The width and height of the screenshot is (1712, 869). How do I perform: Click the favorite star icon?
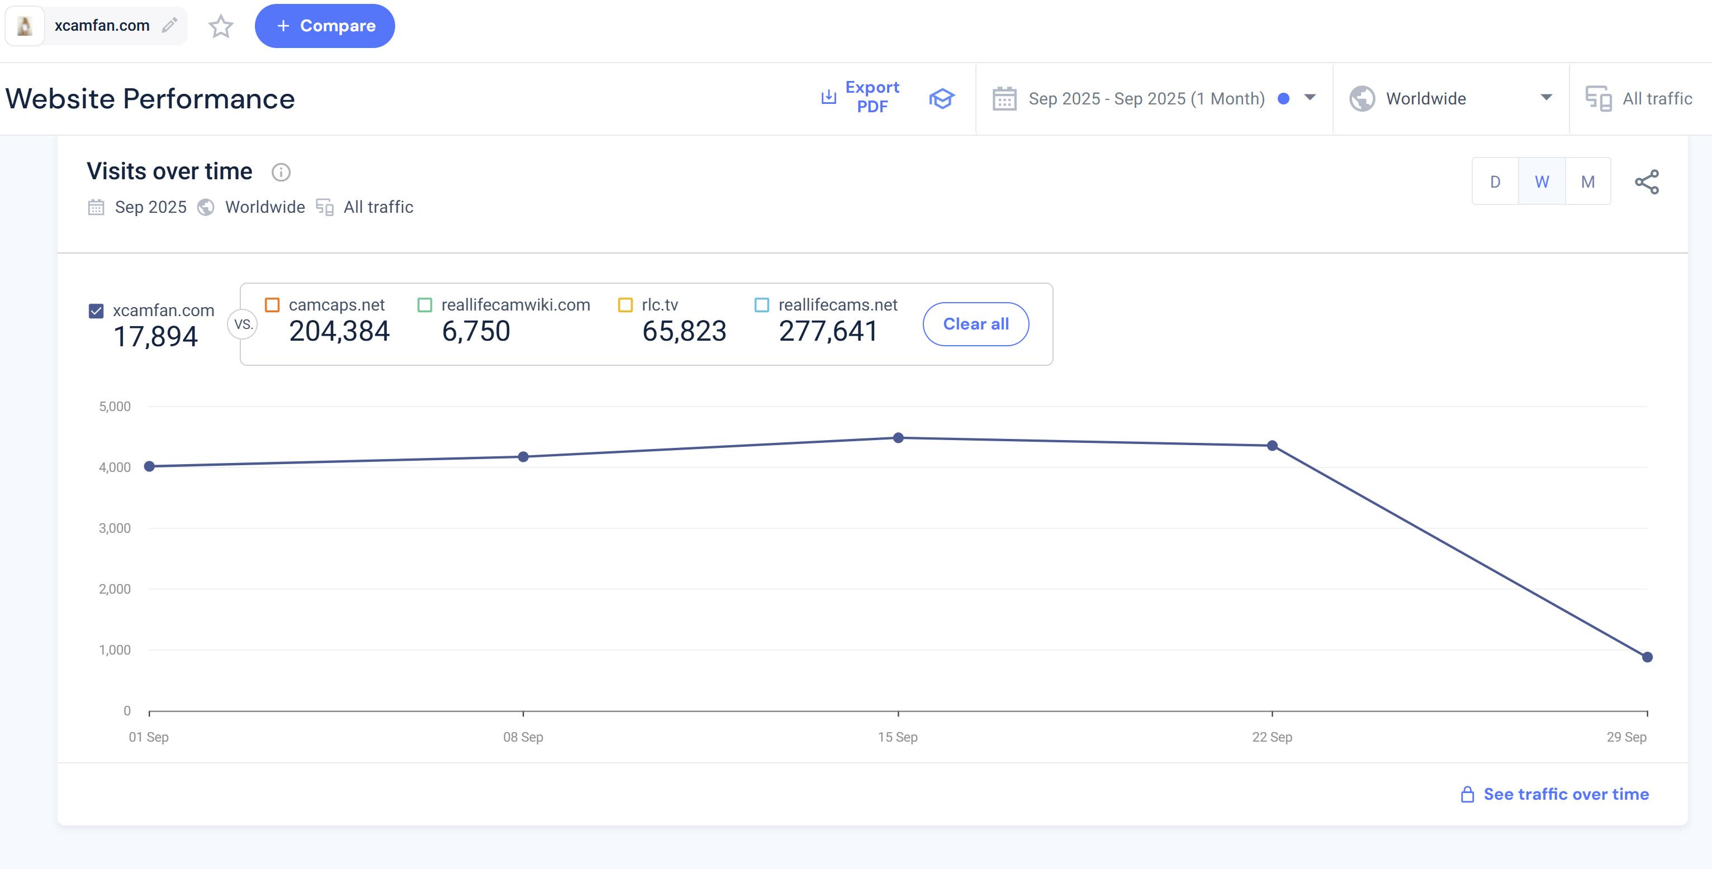pyautogui.click(x=221, y=27)
